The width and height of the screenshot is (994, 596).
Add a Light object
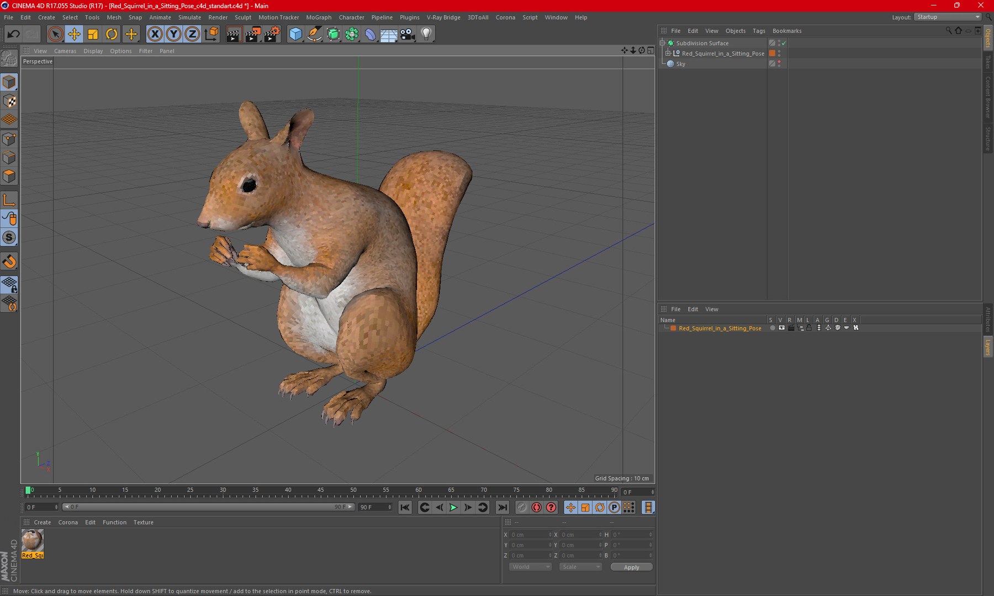(426, 34)
